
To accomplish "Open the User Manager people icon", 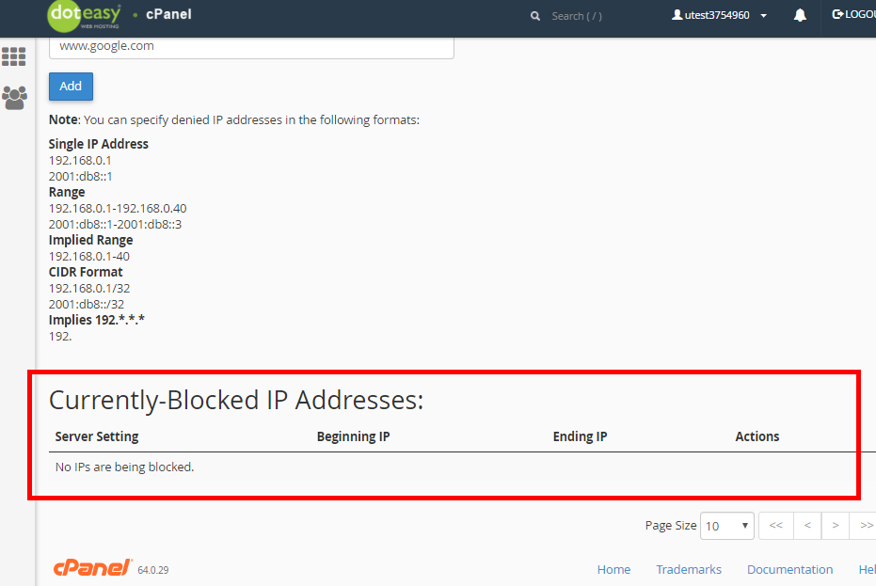I will 14,98.
